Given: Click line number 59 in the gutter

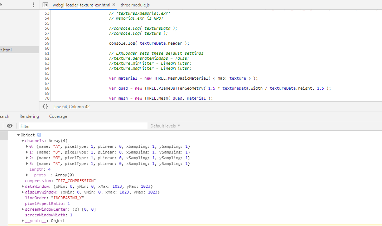Looking at the screenshot, I should pyautogui.click(x=47, y=43).
